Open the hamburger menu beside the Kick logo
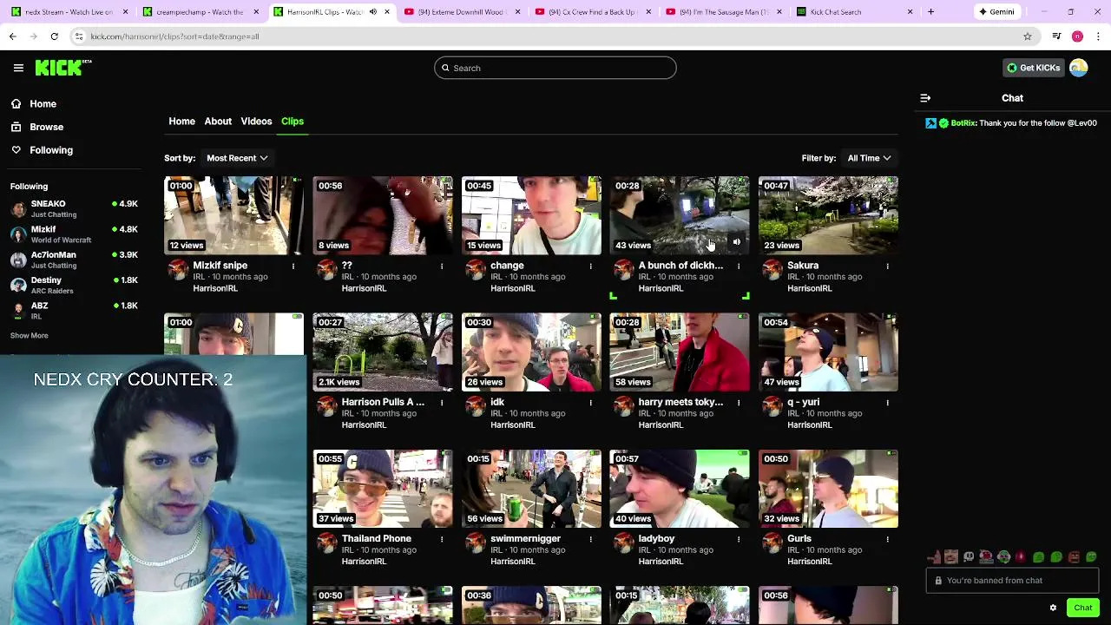 [18, 68]
